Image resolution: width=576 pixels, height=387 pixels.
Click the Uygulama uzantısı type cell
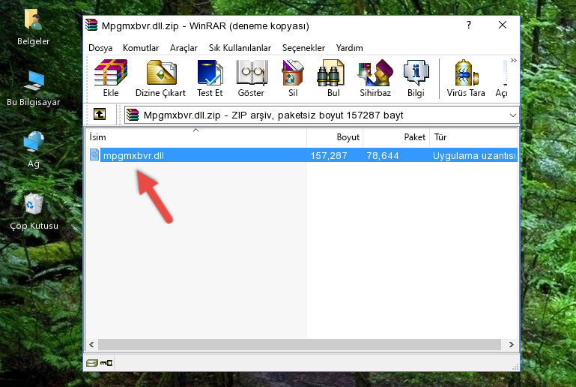(x=474, y=155)
